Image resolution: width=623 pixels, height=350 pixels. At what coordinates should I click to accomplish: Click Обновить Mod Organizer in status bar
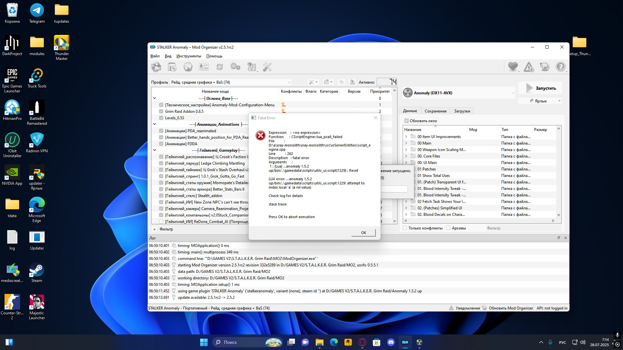point(508,308)
